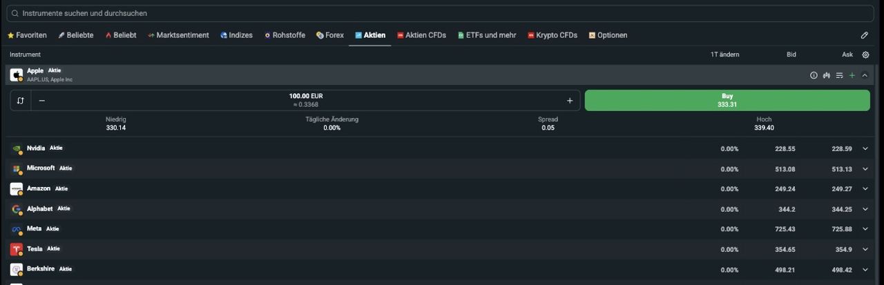This screenshot has width=884, height=285.
Task: Sort by the Instrument column header
Action: click(x=26, y=55)
